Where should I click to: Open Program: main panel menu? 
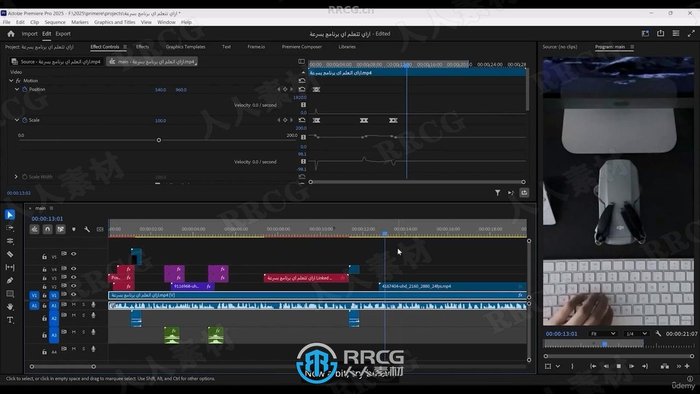(632, 47)
